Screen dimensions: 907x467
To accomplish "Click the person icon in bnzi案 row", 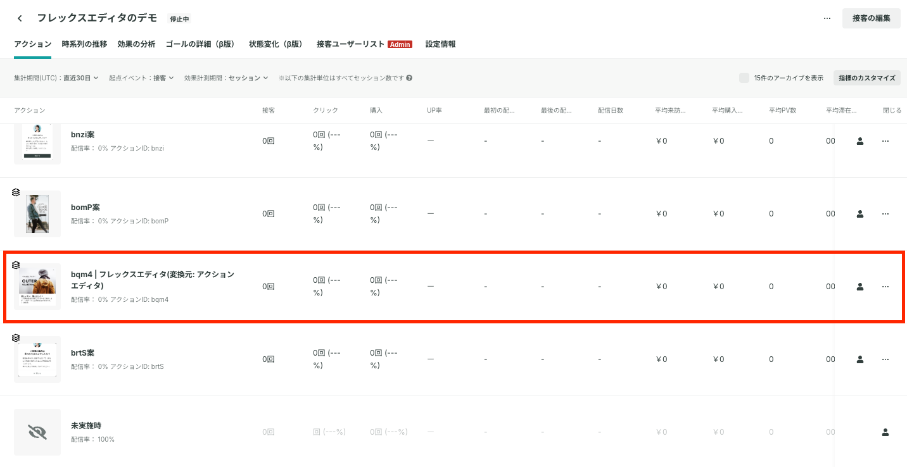I will tap(860, 141).
